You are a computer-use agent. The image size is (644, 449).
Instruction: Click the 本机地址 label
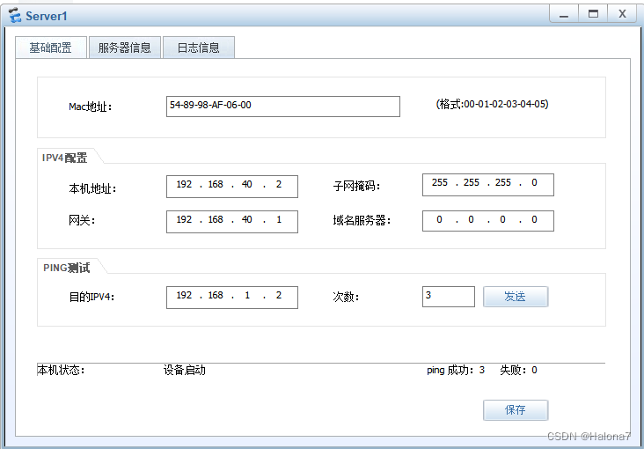coord(93,189)
